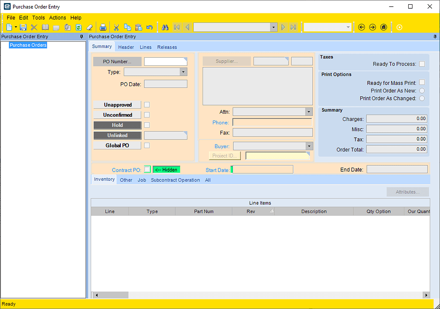
Task: Navigate back using the yellow left-arrow icon
Action: pos(361,27)
